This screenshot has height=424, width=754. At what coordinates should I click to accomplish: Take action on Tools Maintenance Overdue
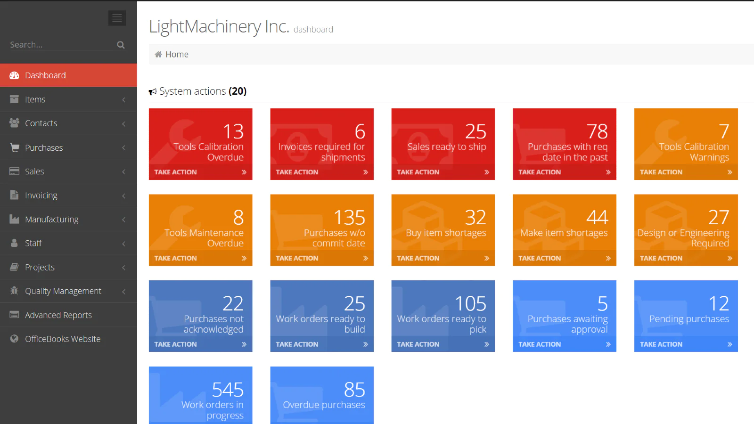200,258
